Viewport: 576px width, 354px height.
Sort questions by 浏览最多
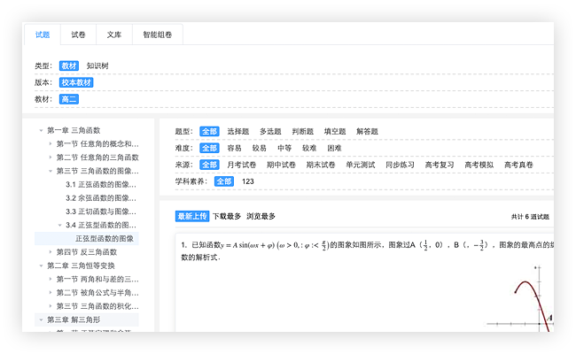261,216
